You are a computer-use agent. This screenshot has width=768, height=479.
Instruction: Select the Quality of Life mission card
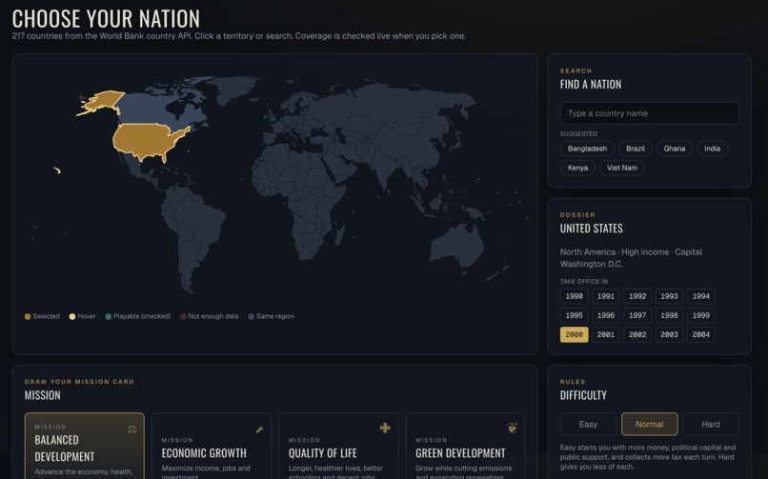(338, 446)
